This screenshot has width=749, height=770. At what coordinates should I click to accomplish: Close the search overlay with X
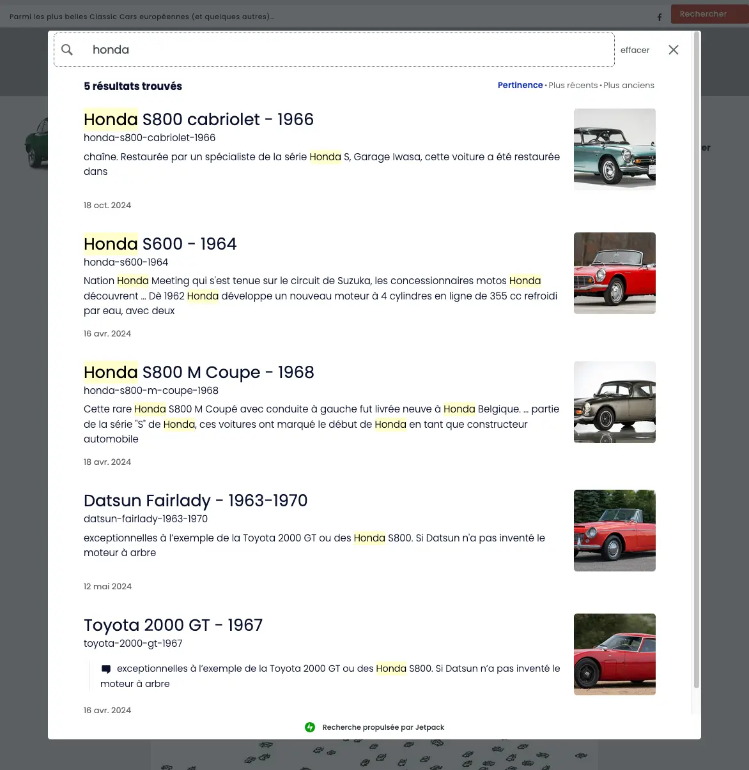[674, 50]
